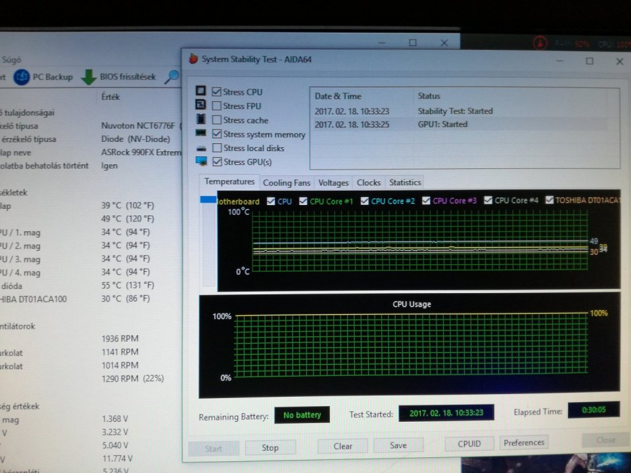Click ASRock 990FX Extreme value
631x473 pixels.
coord(141,152)
